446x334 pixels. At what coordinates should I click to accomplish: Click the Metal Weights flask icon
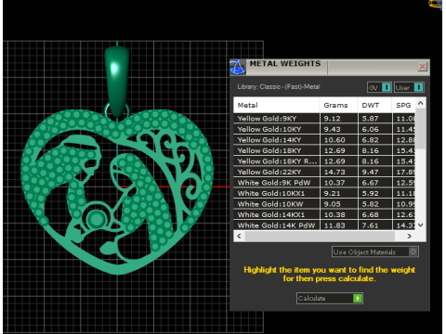click(238, 67)
